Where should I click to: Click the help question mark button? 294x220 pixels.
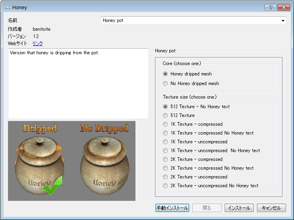pyautogui.click(x=270, y=7)
